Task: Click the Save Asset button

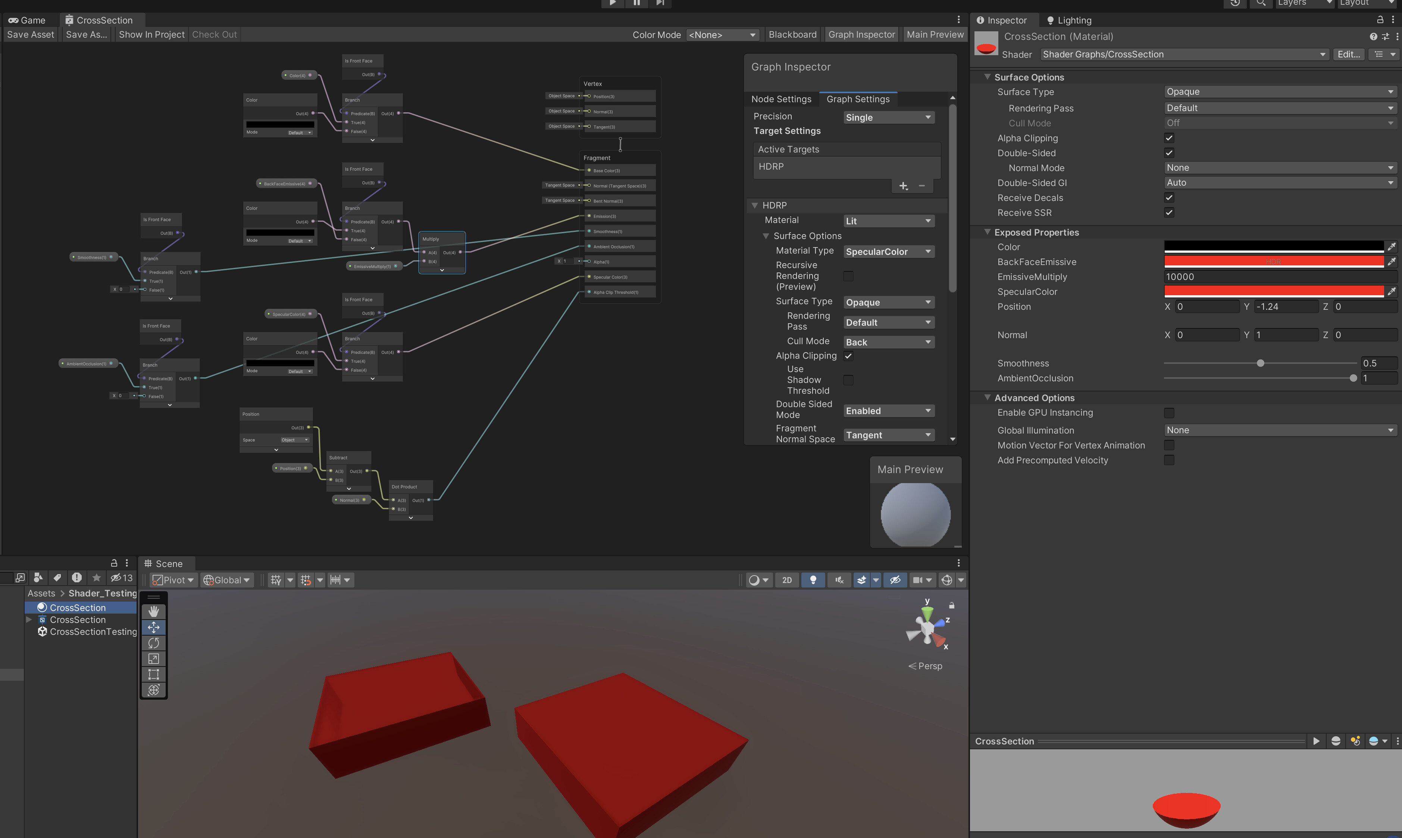Action: click(30, 34)
